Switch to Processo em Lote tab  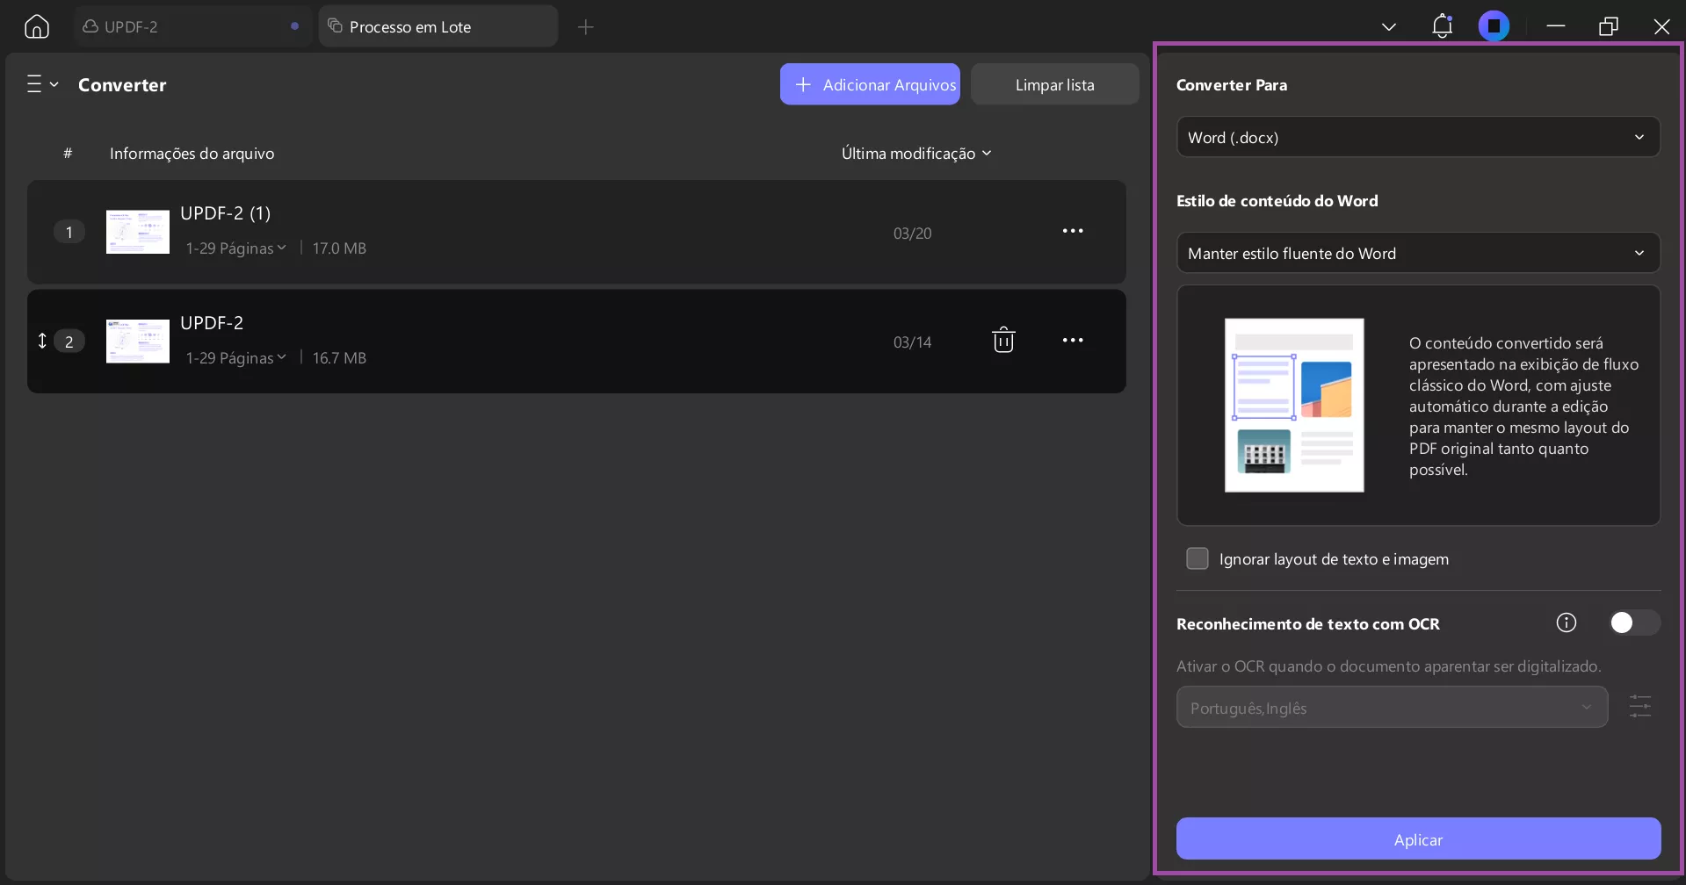[438, 26]
